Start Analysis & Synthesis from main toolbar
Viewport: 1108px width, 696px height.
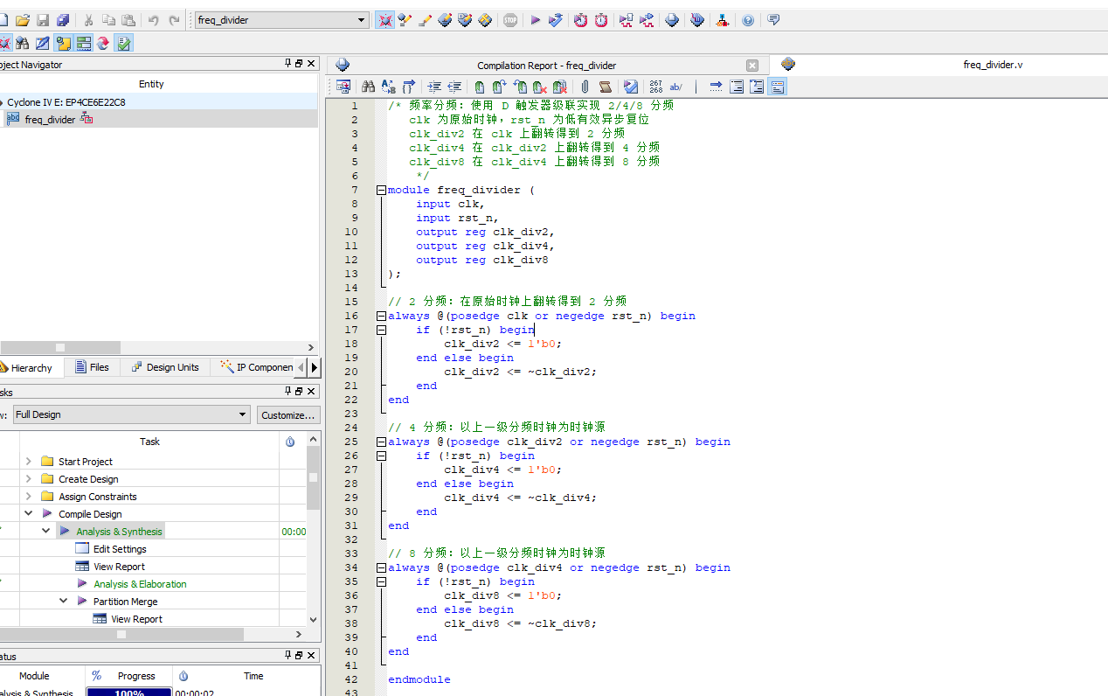tap(556, 20)
